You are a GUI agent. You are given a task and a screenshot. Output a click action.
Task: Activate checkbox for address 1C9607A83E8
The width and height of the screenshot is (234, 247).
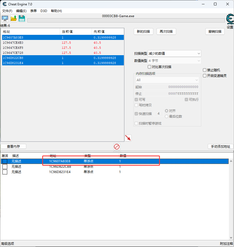(5, 161)
